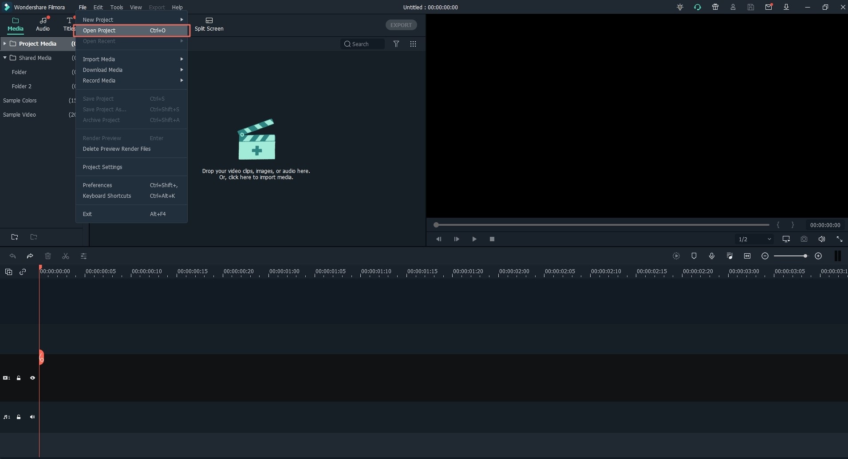848x459 pixels.
Task: Add a marker with the shield icon
Action: coord(694,256)
